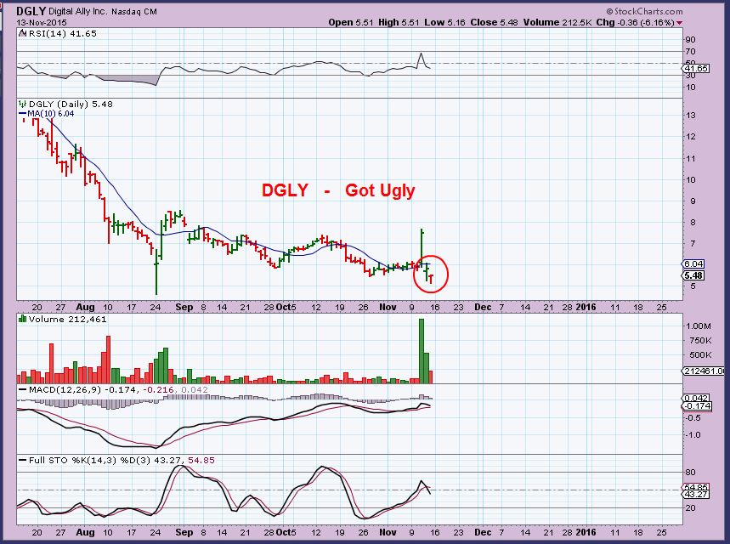Screen dimensions: 730x544
Task: Click the 9 label on the price axis
Action: tap(693, 201)
